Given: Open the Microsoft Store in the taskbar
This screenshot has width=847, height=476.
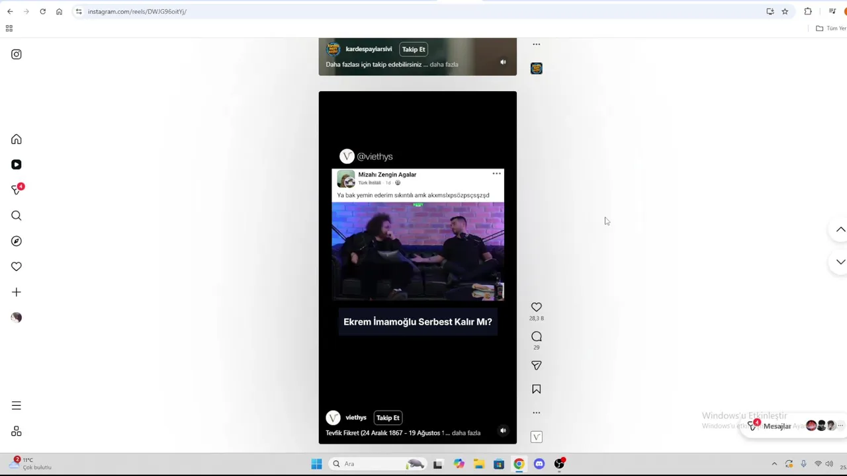Looking at the screenshot, I should 499,464.
